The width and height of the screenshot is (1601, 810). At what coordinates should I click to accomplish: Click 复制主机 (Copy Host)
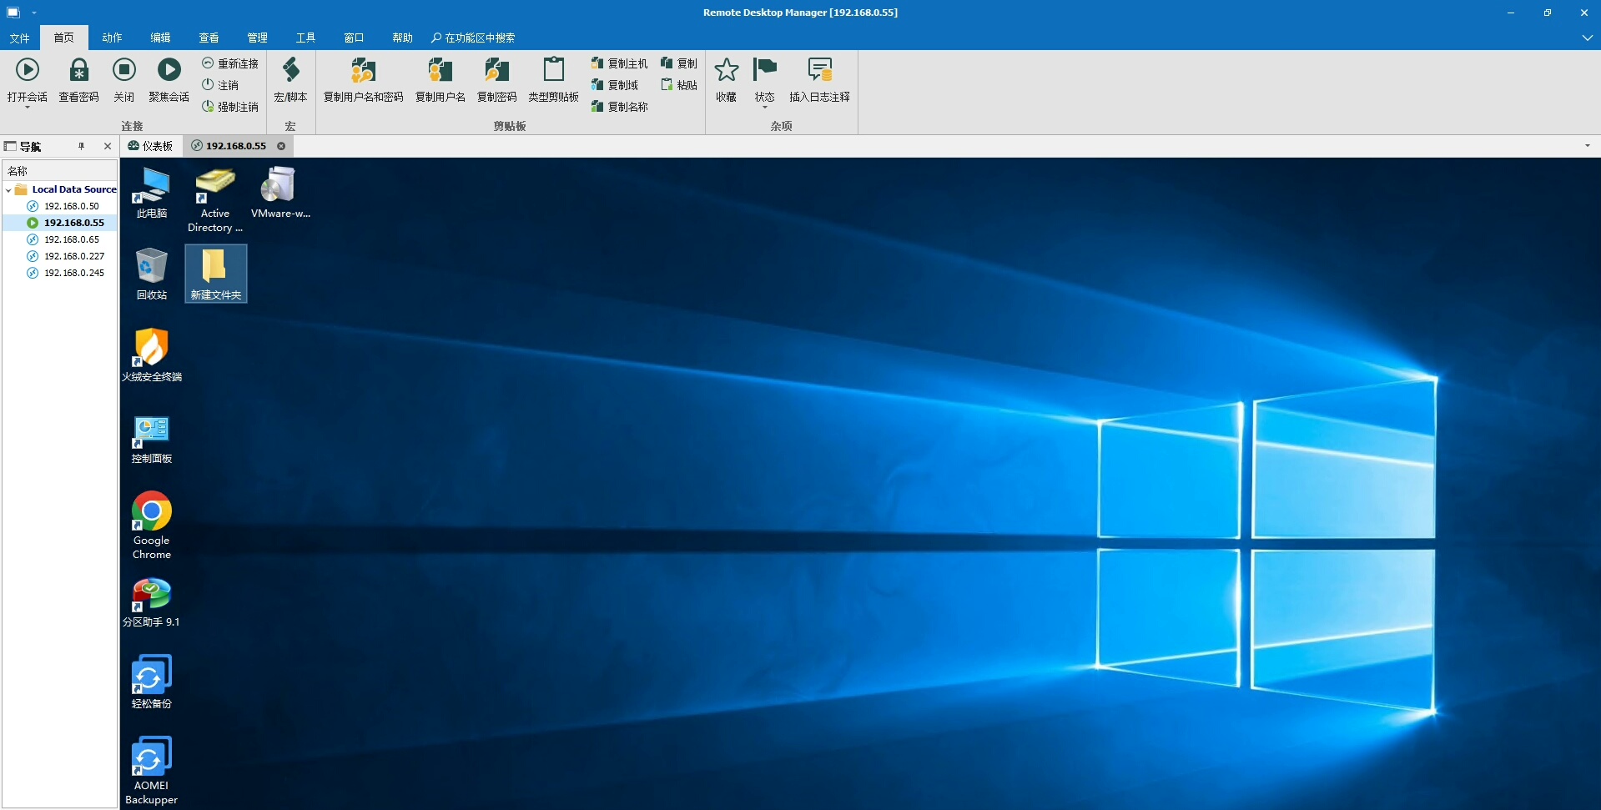point(619,63)
